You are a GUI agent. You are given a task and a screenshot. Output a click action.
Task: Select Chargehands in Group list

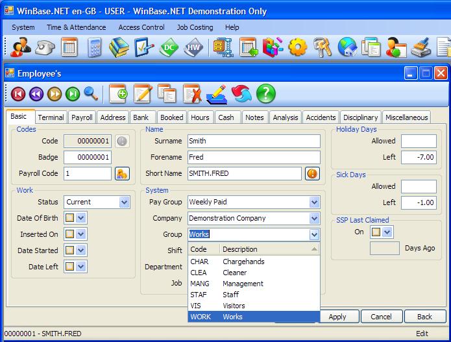(254, 262)
